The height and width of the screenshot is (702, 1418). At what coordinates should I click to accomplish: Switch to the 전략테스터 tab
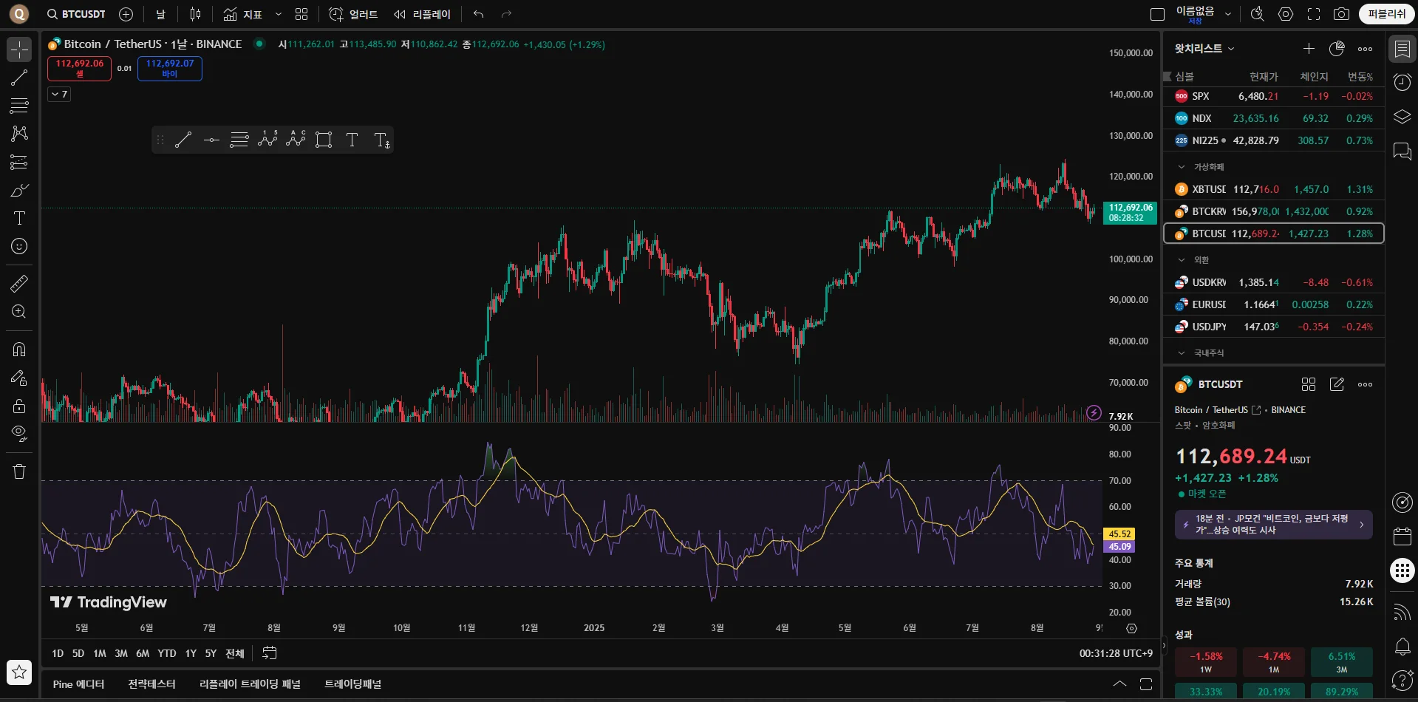tap(151, 684)
